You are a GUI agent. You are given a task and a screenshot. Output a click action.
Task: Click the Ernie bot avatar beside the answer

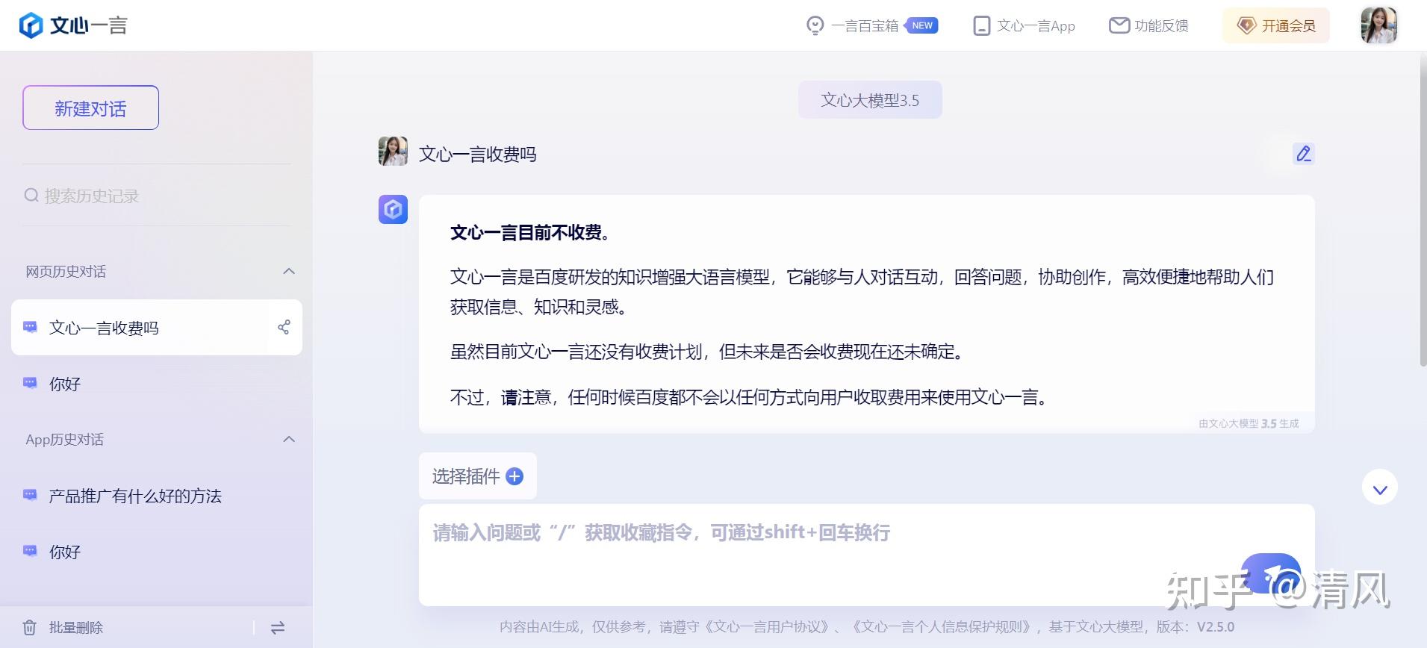coord(393,210)
